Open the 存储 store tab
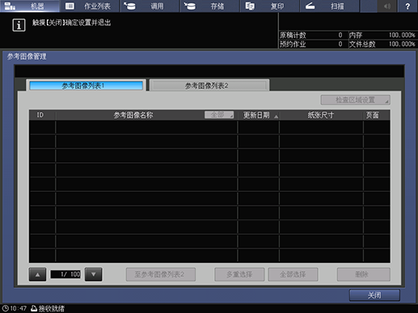This screenshot has height=313, width=418. [x=210, y=6]
